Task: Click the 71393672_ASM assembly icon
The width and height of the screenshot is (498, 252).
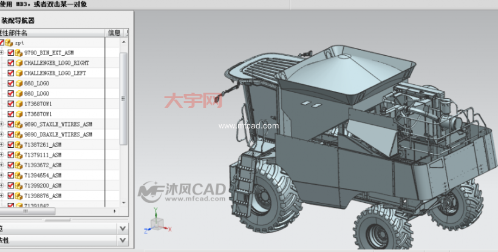Action: [x=19, y=165]
